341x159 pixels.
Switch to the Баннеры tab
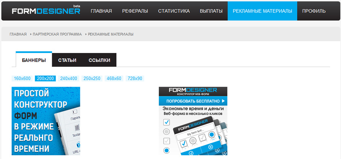tap(34, 60)
